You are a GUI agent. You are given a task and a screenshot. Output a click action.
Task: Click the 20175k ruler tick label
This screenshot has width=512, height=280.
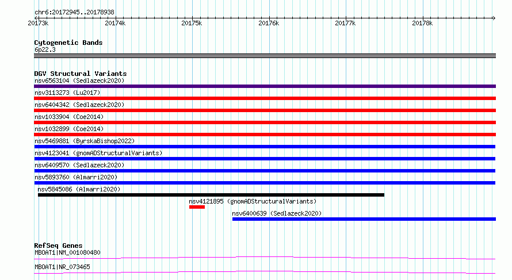[x=192, y=23]
